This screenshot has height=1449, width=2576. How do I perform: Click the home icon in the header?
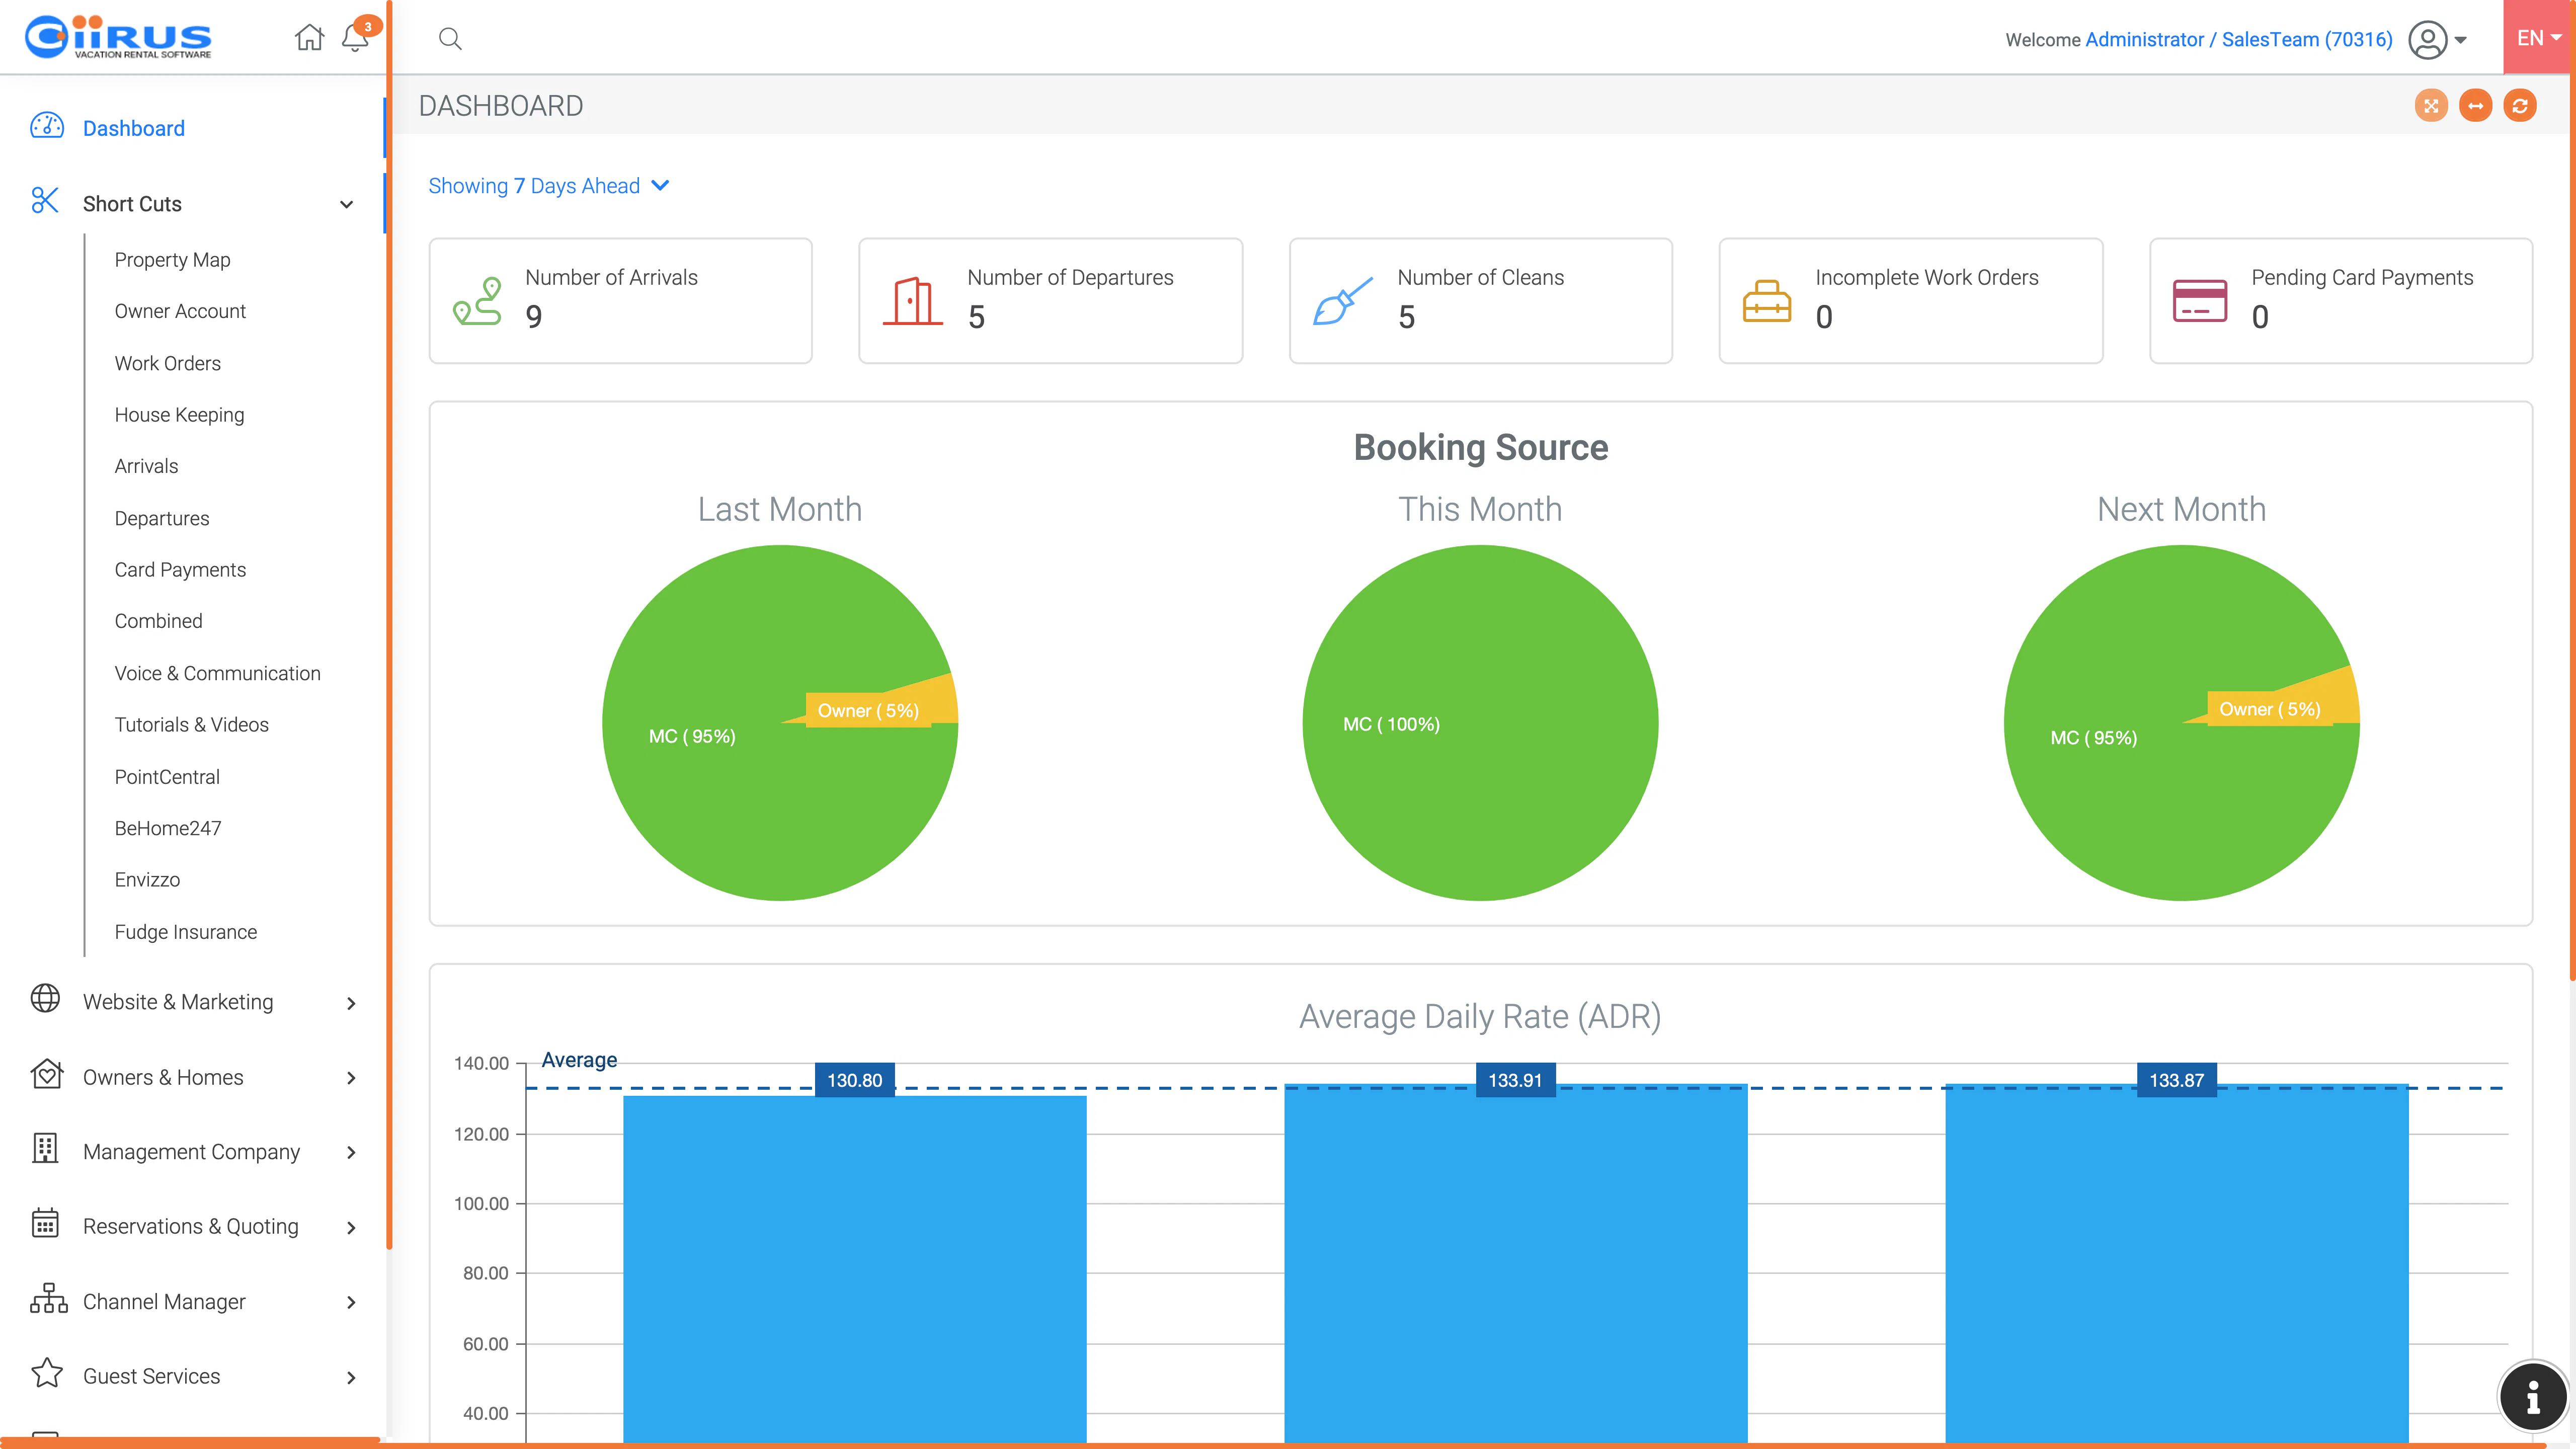point(309,38)
